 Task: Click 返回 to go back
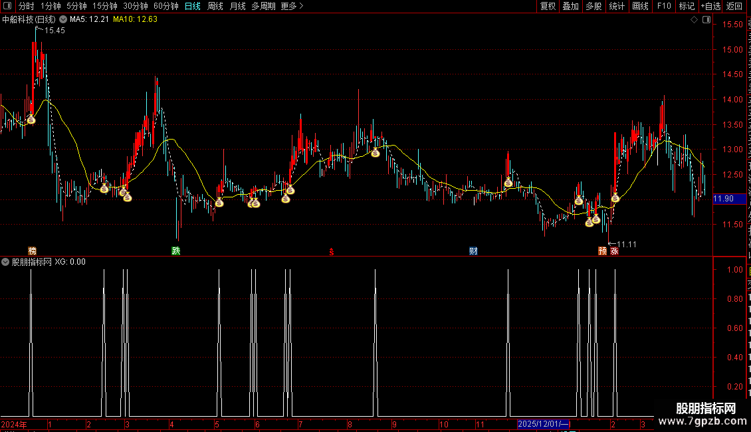734,6
